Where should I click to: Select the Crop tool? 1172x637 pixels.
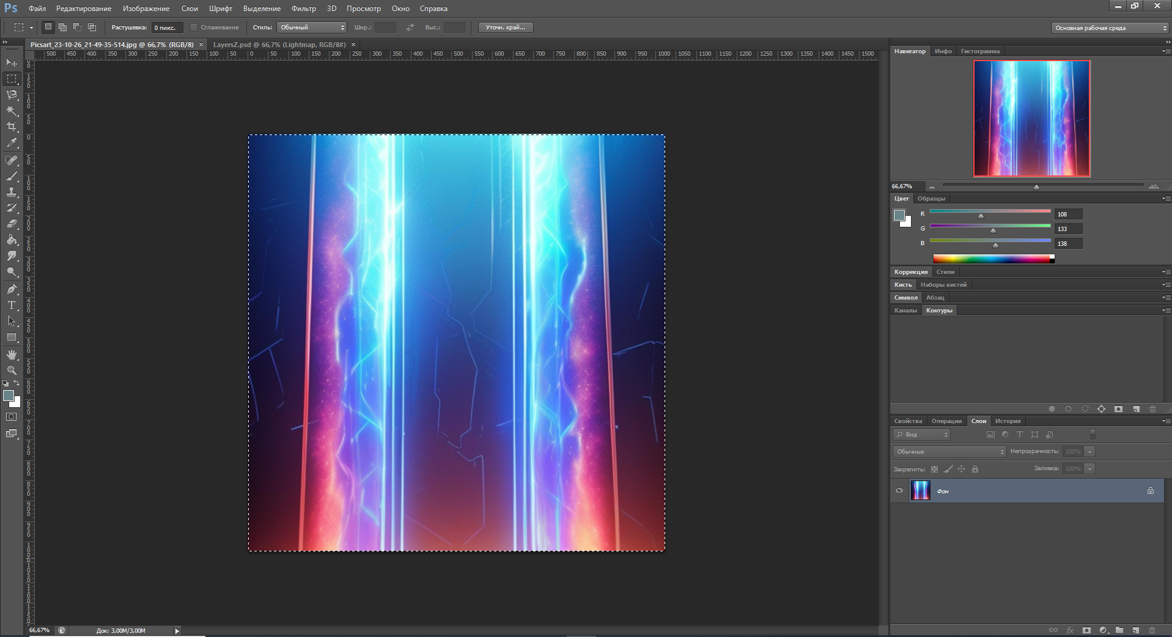click(x=12, y=127)
